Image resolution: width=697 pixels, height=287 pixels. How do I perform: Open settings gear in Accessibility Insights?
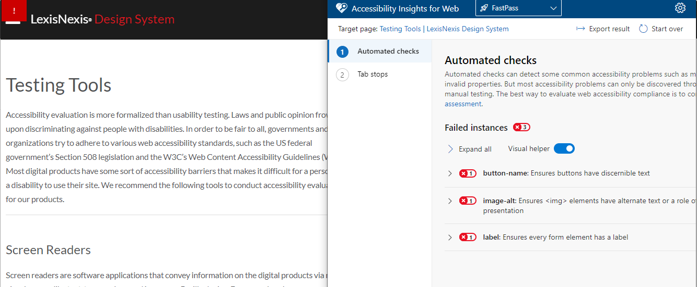pyautogui.click(x=680, y=8)
